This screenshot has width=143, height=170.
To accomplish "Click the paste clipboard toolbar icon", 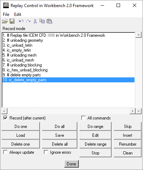I will [49, 21].
